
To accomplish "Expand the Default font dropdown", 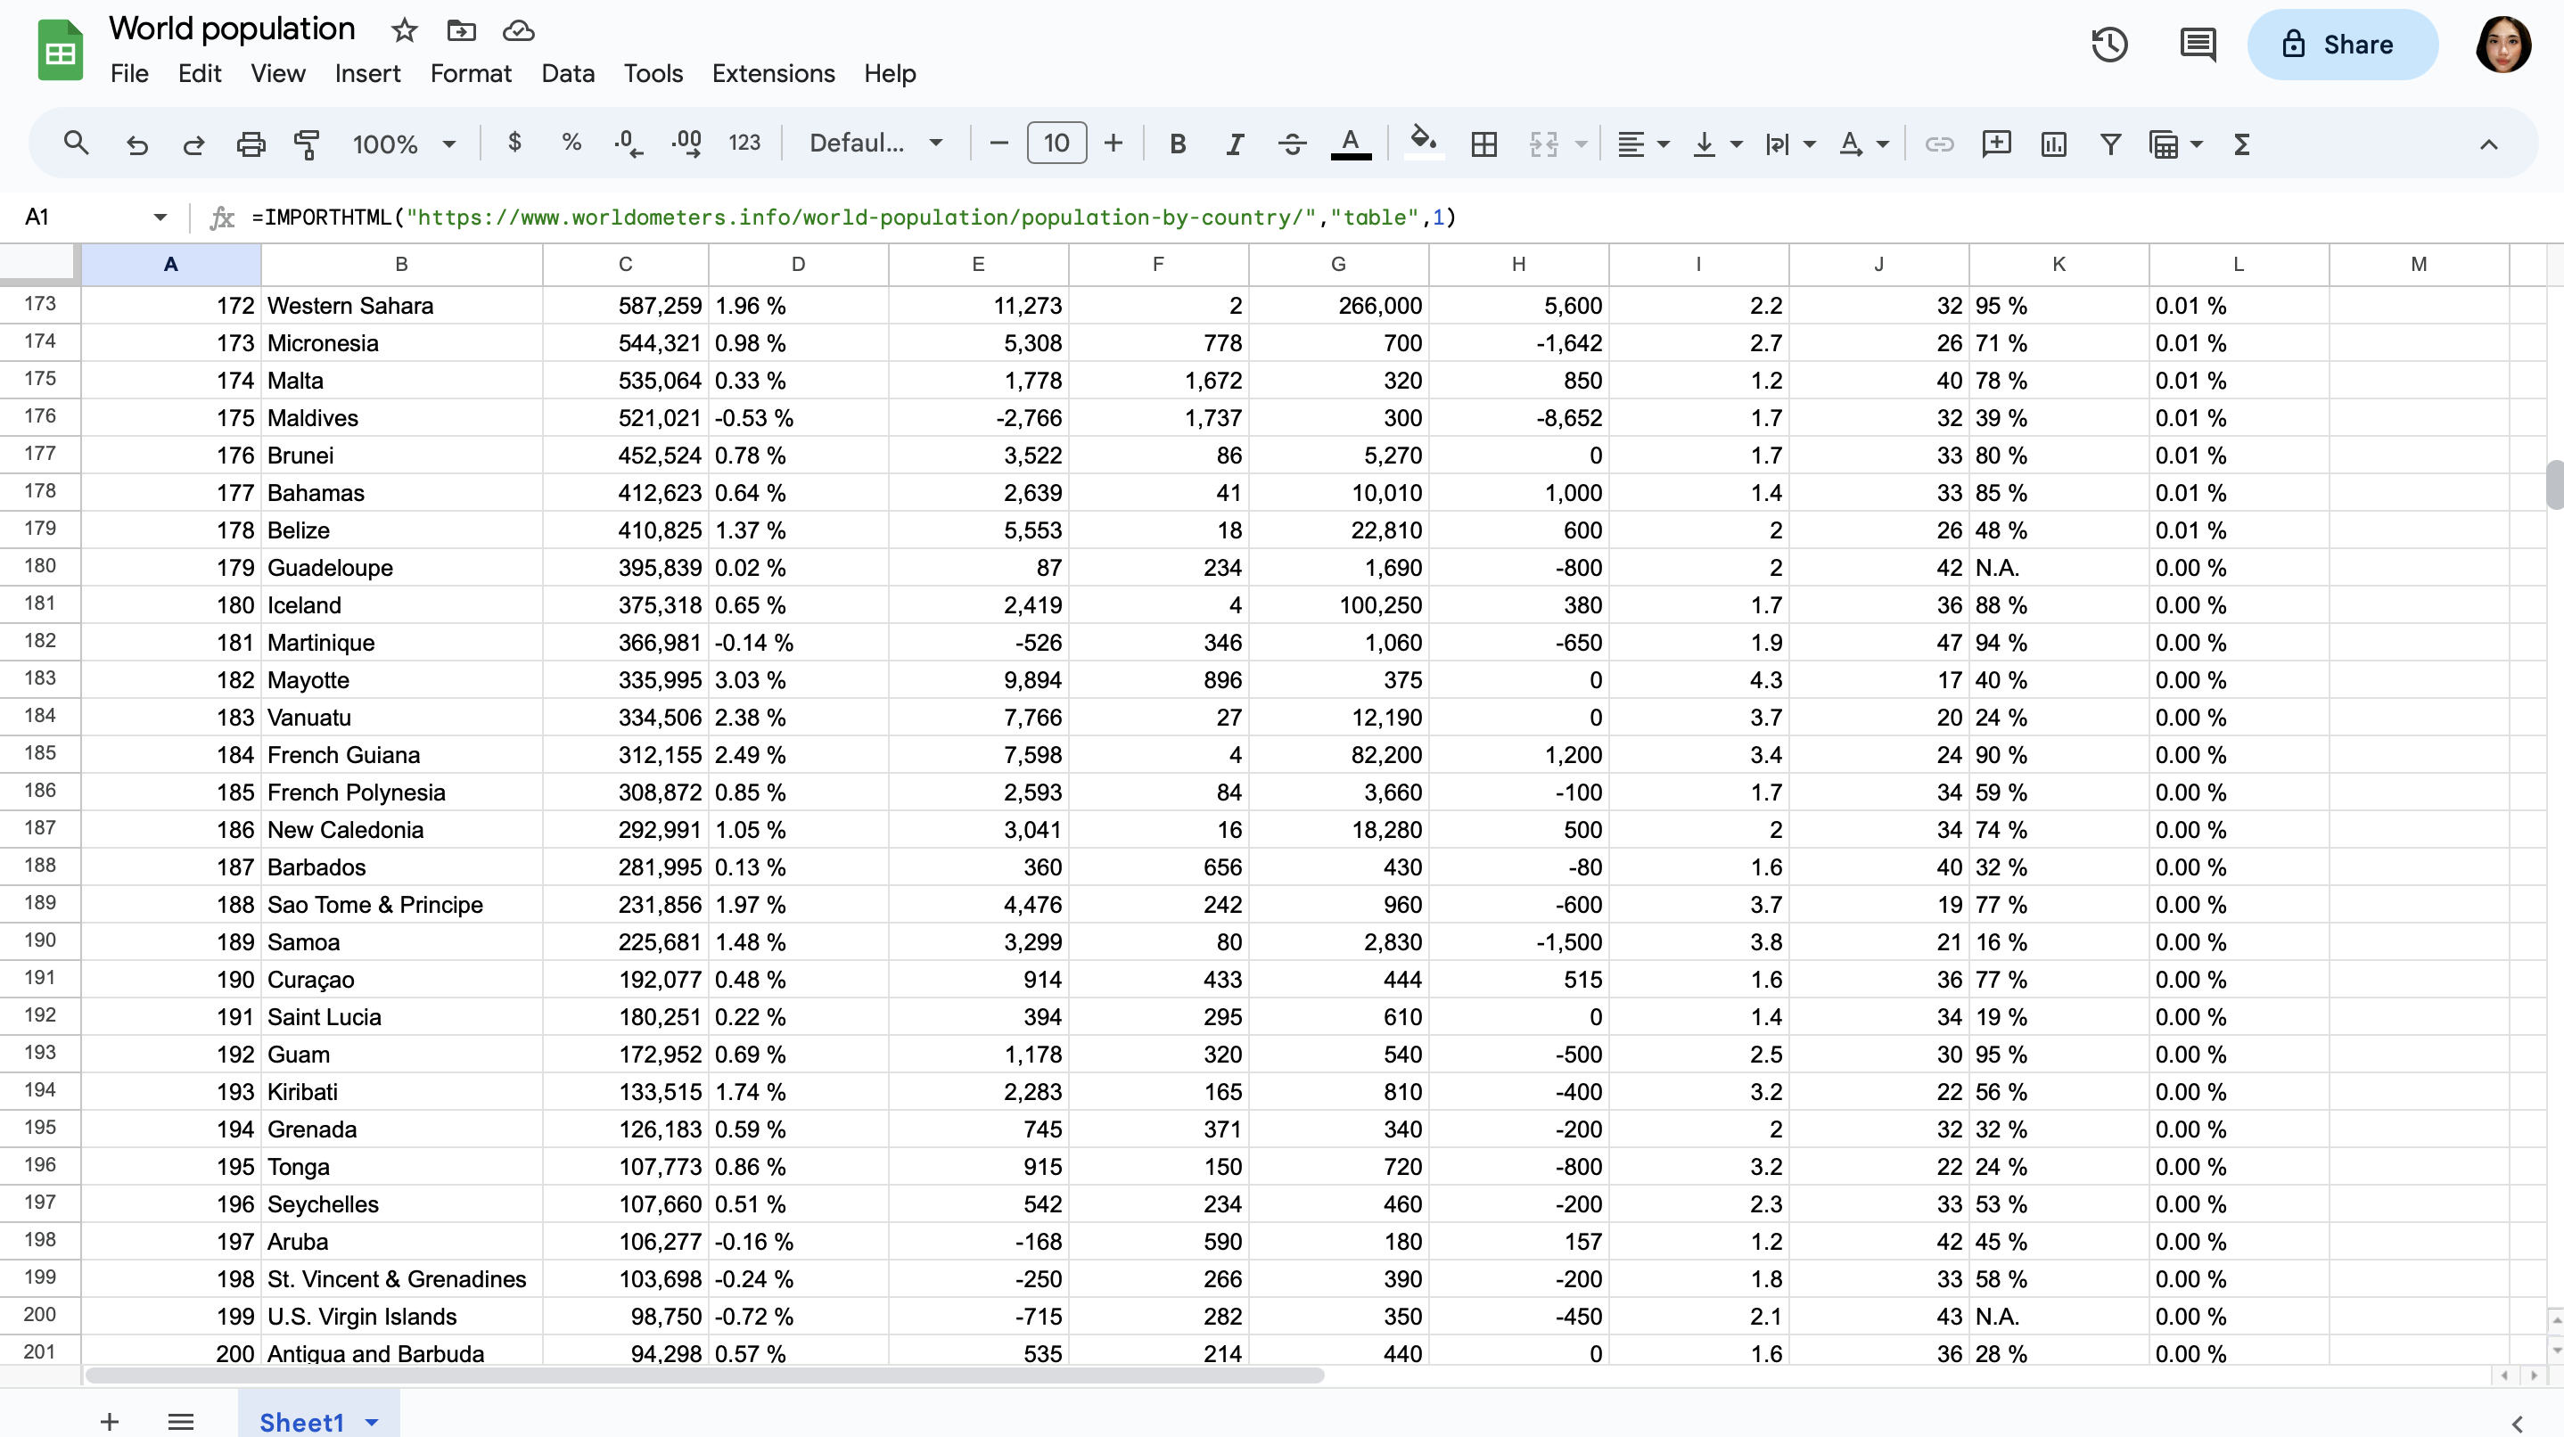I will tap(875, 144).
